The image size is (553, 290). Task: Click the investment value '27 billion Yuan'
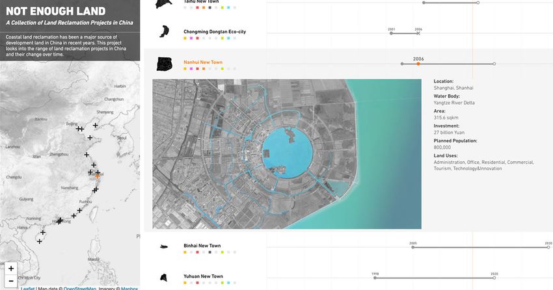tap(449, 133)
